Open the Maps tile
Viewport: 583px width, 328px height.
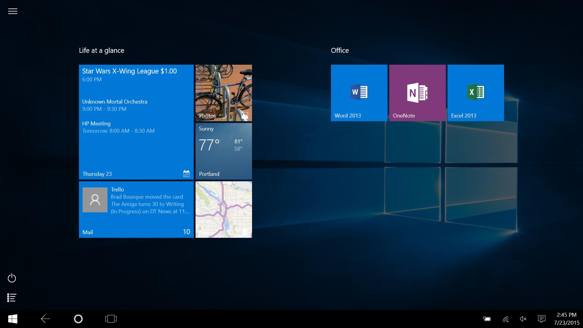click(224, 210)
